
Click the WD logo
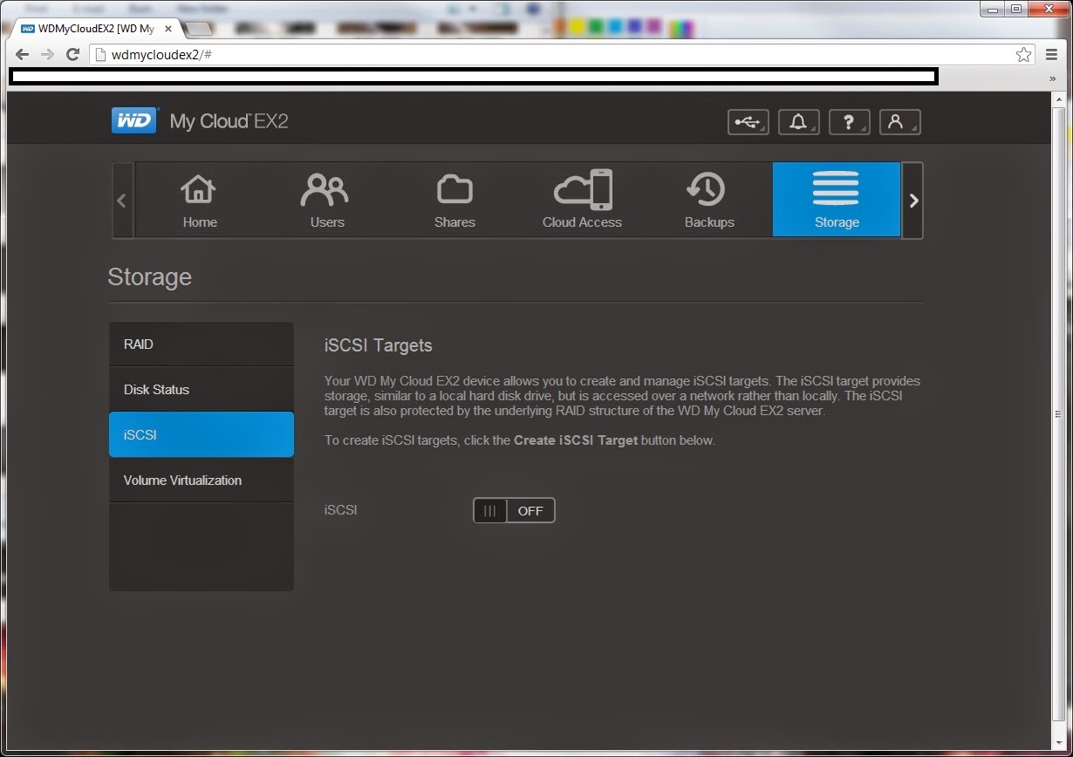click(135, 120)
